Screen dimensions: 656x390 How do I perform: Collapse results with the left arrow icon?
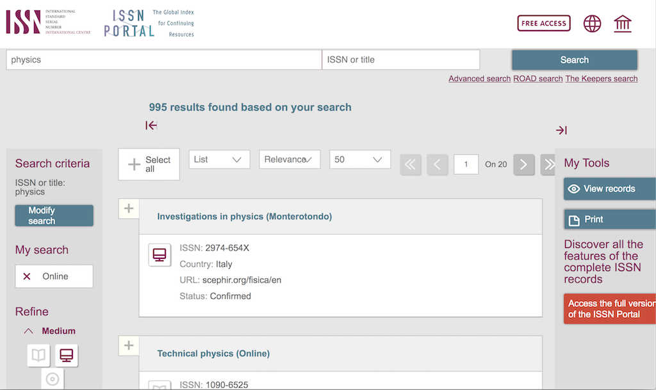[x=151, y=126]
